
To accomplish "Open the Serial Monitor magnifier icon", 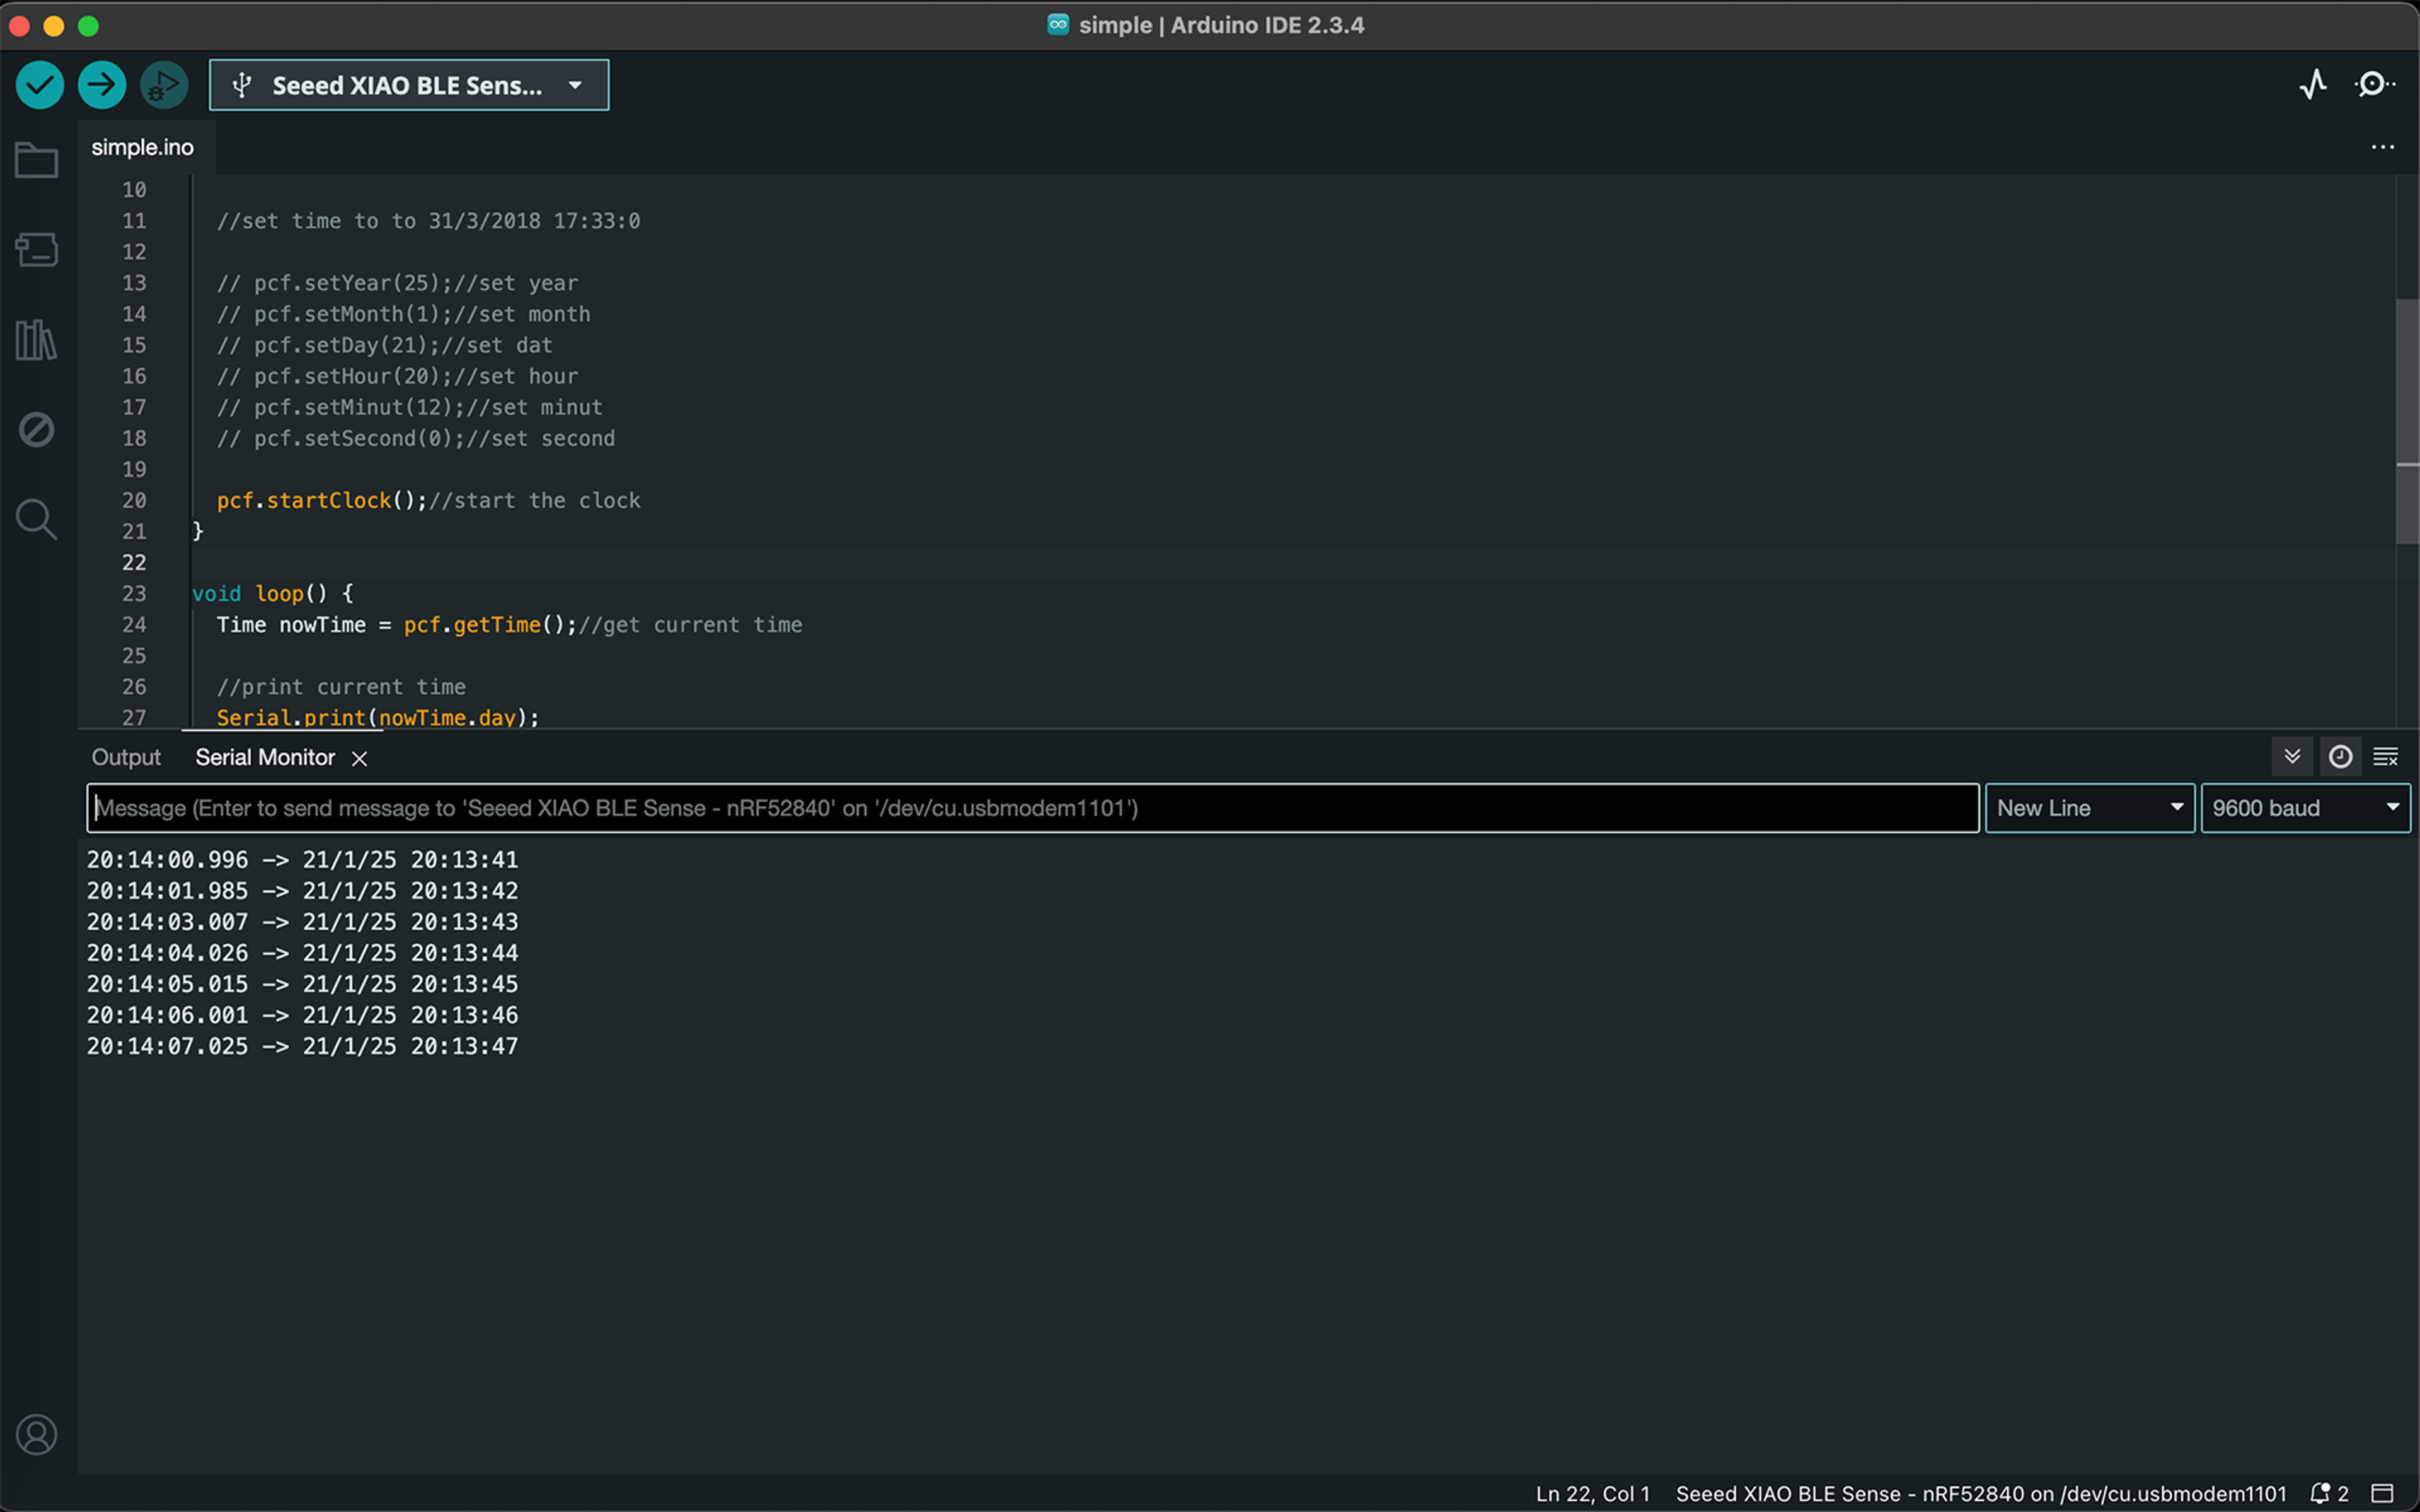I will (2374, 85).
